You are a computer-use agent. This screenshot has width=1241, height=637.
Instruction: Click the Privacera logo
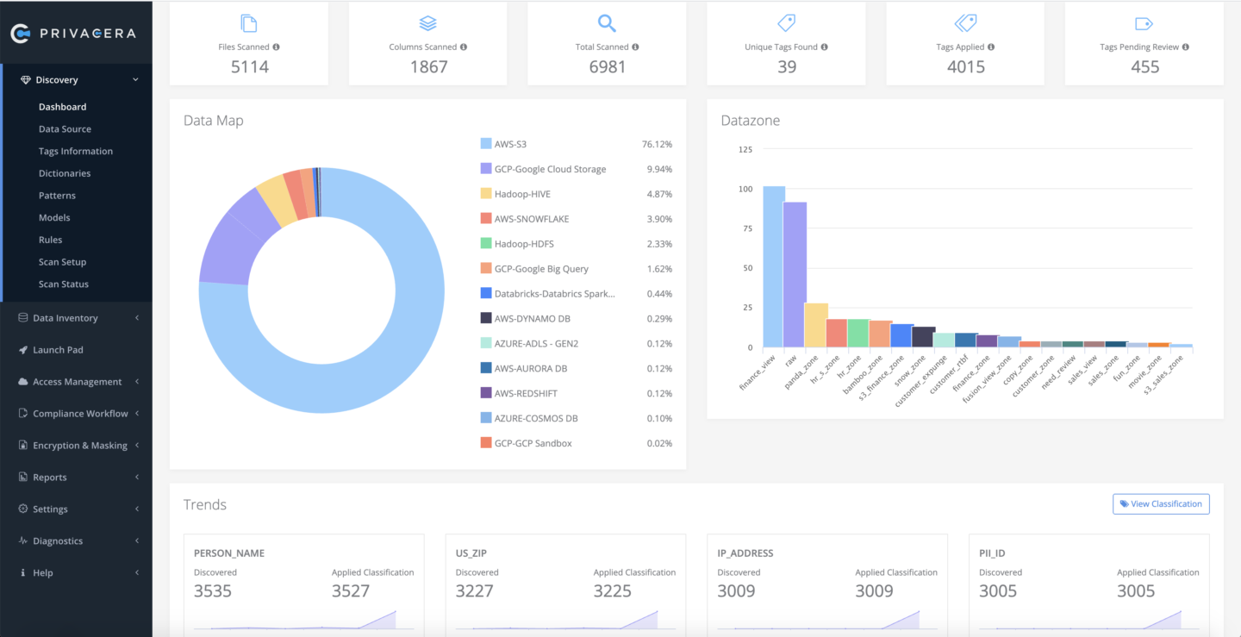76,34
